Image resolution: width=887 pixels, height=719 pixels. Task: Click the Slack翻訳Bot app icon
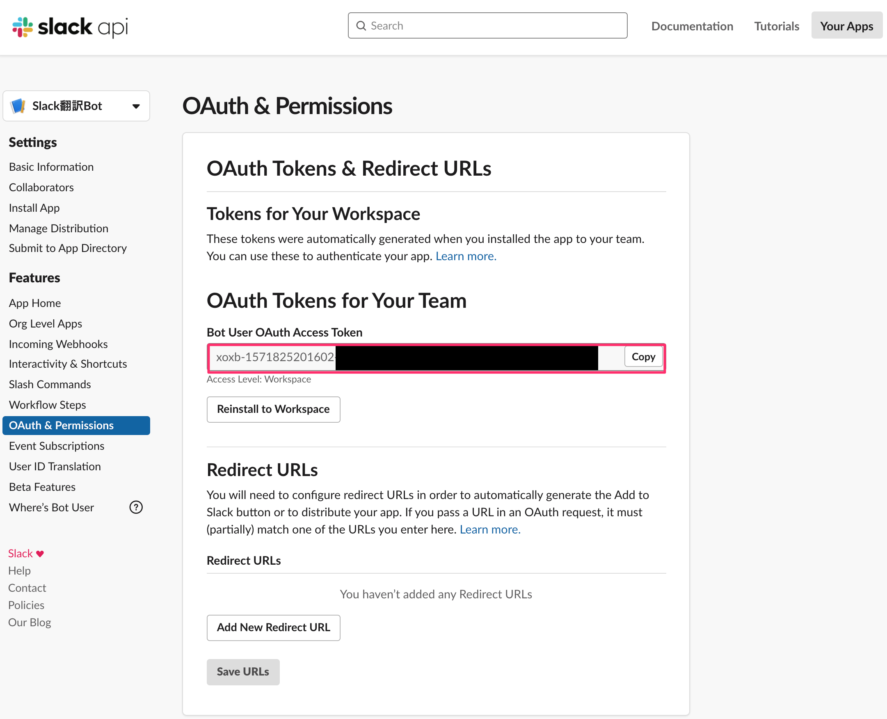click(17, 105)
